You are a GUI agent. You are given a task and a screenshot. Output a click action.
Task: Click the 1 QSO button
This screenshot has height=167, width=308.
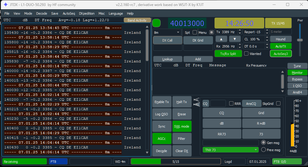pyautogui.click(x=297, y=86)
